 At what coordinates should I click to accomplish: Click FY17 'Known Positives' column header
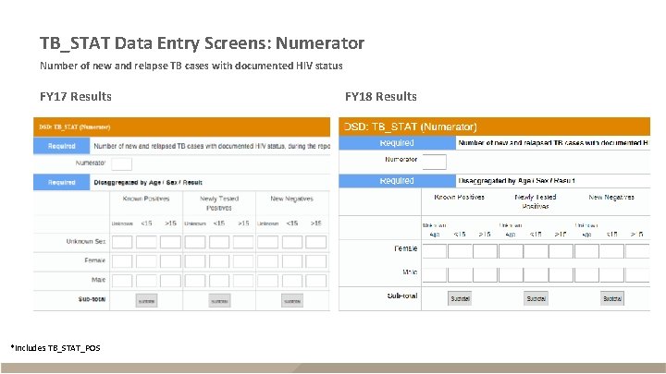[146, 199]
